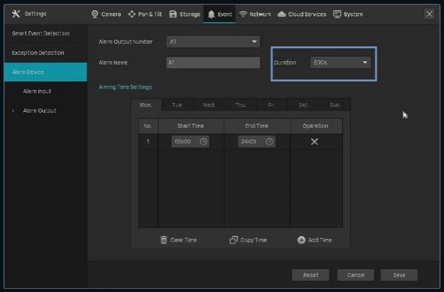Switch to the Storage tab
The image size is (444, 292).
pyautogui.click(x=185, y=14)
